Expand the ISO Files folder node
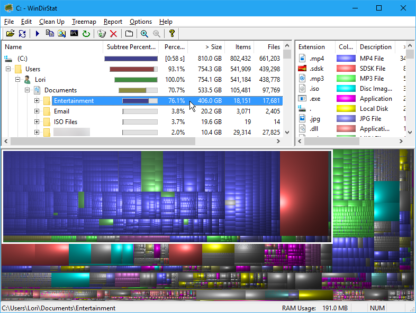 pos(37,122)
